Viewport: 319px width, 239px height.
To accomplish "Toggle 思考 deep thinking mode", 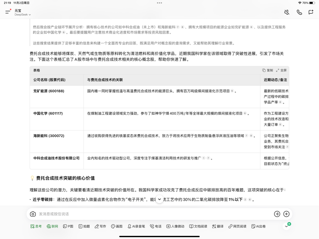I will (36, 226).
